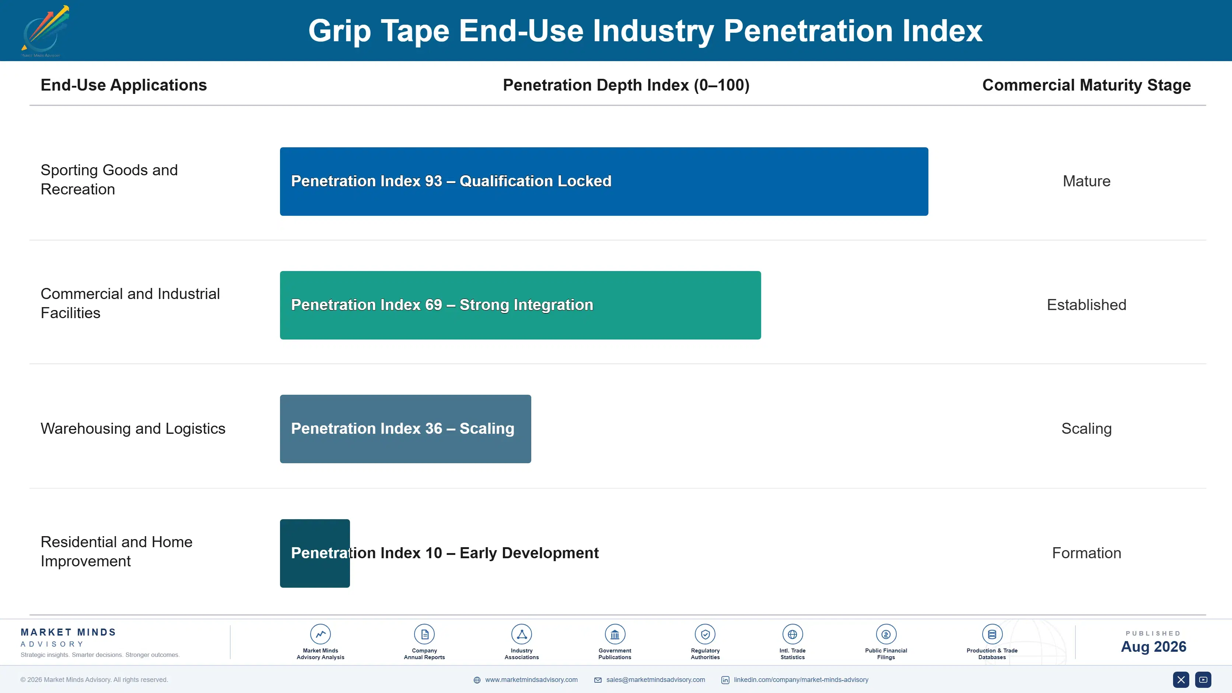Click 'Strategic insights. Smarter decisions.' tagline
Image resolution: width=1232 pixels, height=693 pixels.
(100, 655)
